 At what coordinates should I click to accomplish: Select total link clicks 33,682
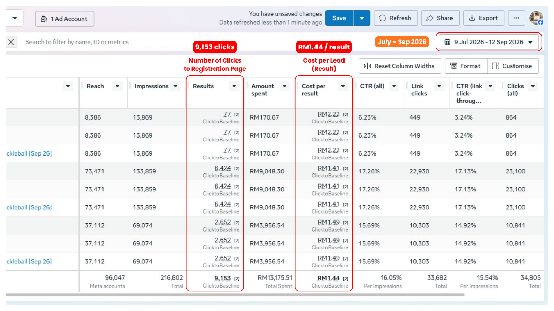(437, 277)
